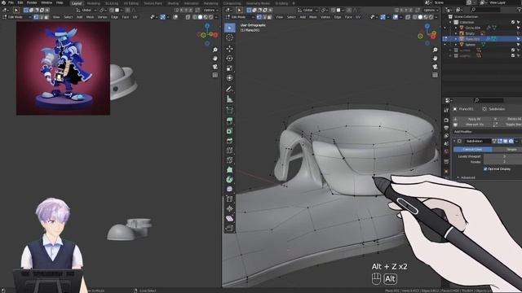This screenshot has height=293, width=522.
Task: Select the Select Box tool in right viewport toolbar
Action: click(229, 28)
